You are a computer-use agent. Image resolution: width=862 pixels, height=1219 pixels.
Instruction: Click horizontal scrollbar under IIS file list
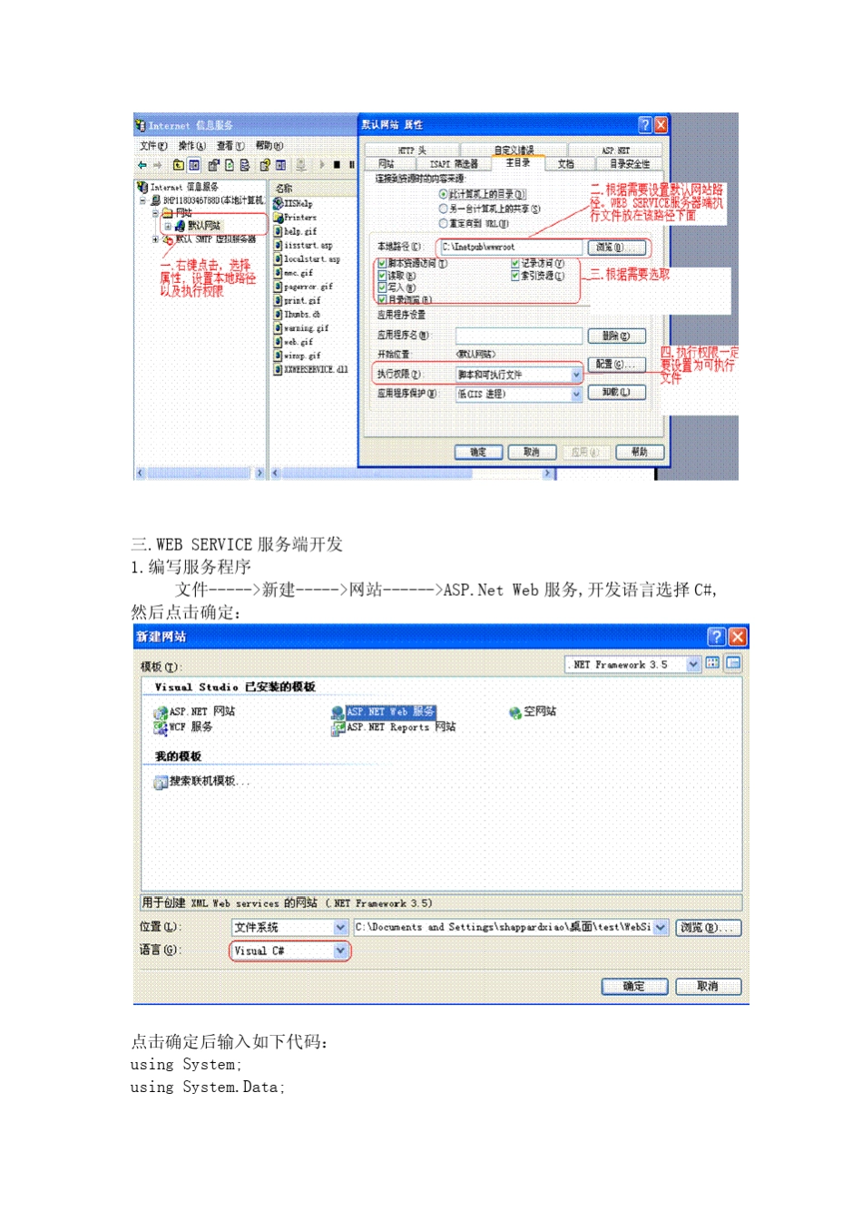pos(413,473)
